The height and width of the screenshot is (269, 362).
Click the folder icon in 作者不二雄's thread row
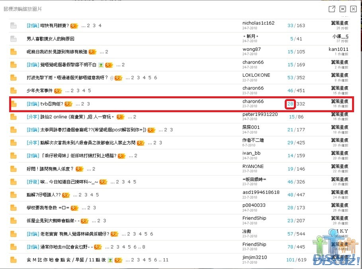[x=14, y=143]
